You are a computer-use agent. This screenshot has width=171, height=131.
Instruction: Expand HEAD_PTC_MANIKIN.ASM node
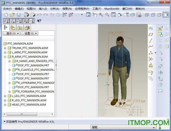coord(5,105)
